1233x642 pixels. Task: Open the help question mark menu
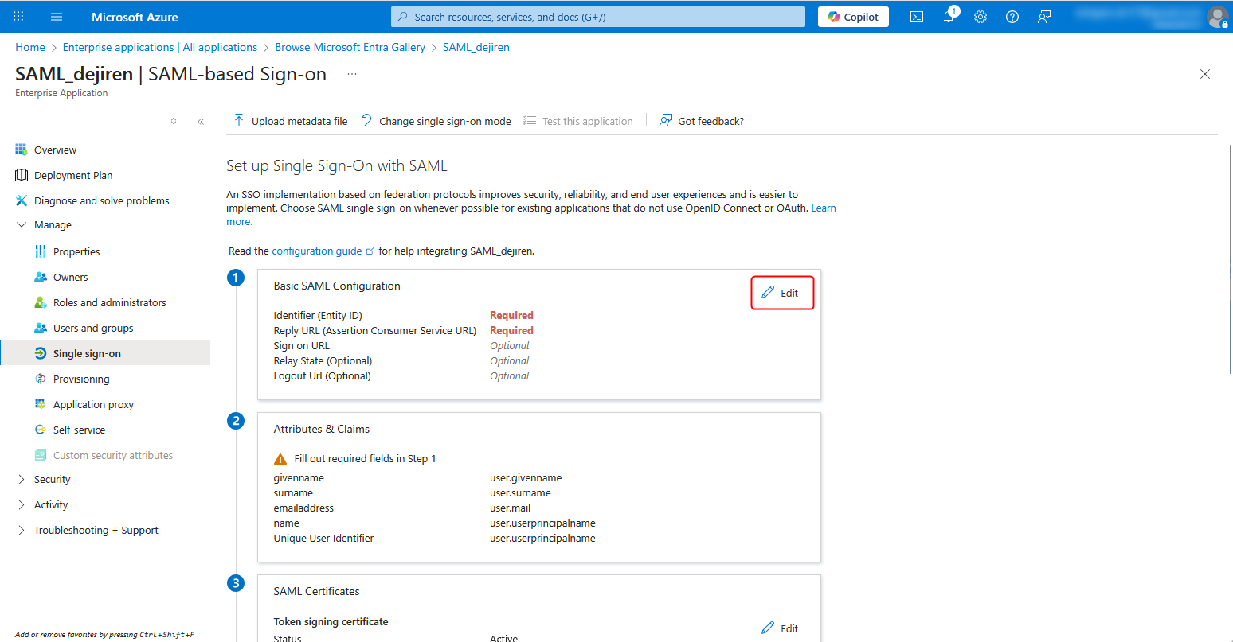tap(1012, 17)
